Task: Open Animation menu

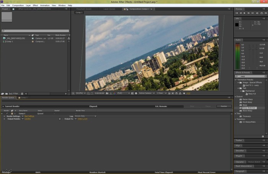Action: point(45,5)
